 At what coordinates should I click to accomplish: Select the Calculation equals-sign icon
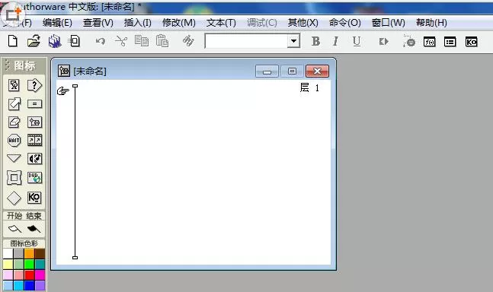tap(34, 104)
